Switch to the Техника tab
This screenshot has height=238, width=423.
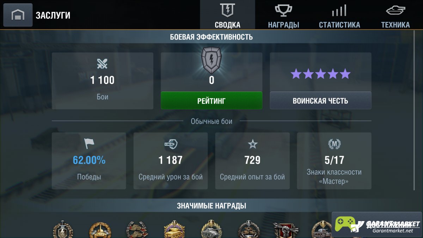click(x=395, y=15)
